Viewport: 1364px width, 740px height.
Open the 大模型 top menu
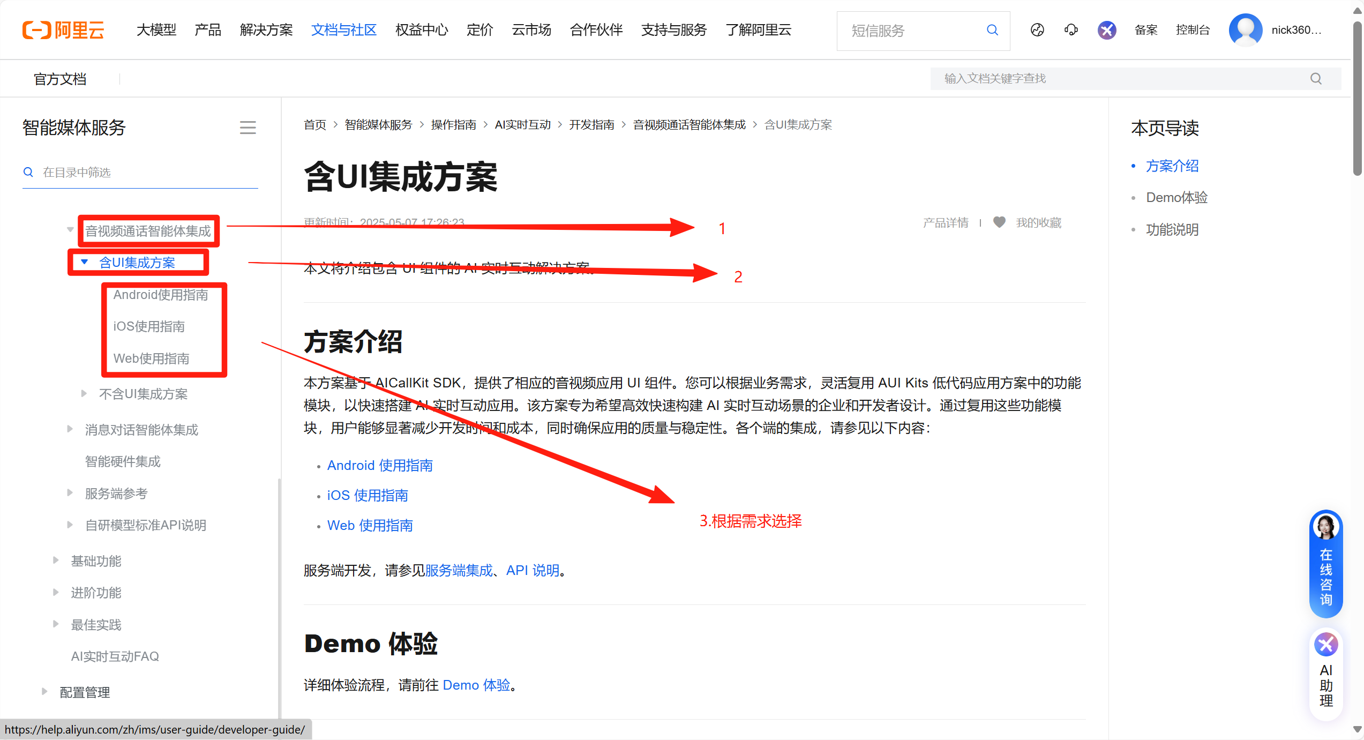(x=156, y=30)
